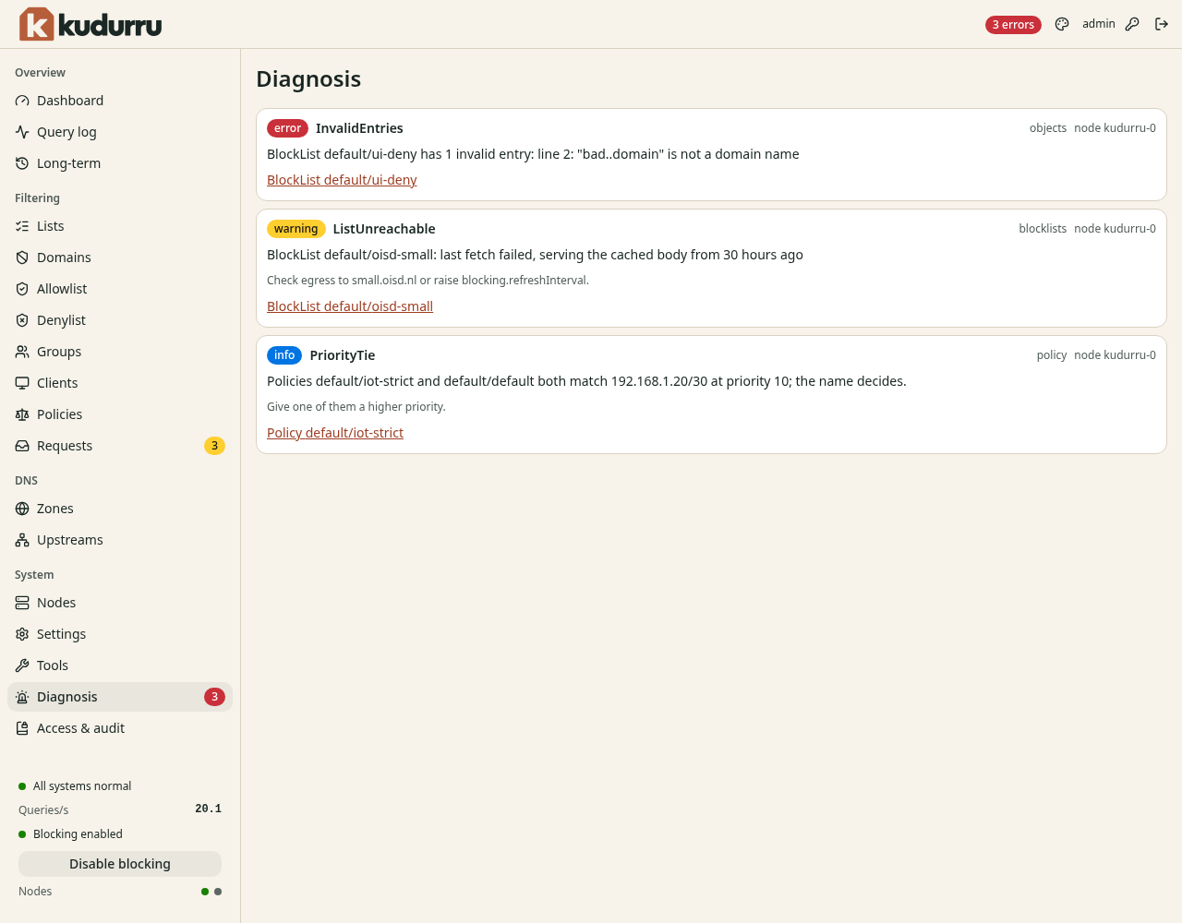The image size is (1182, 923).
Task: Open the Query log page
Action: click(x=120, y=132)
